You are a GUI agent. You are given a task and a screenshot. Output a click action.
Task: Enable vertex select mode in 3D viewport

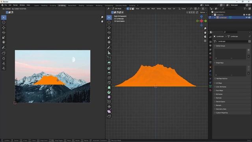(128, 9)
